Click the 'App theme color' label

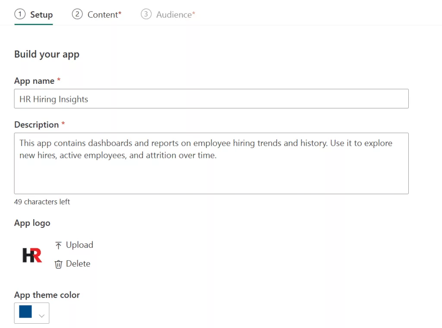pyautogui.click(x=47, y=295)
